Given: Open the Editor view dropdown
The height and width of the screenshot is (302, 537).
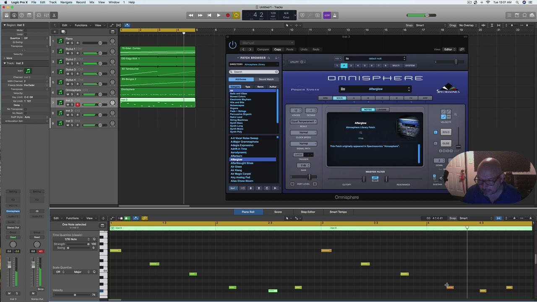Looking at the screenshot, I should 449,49.
